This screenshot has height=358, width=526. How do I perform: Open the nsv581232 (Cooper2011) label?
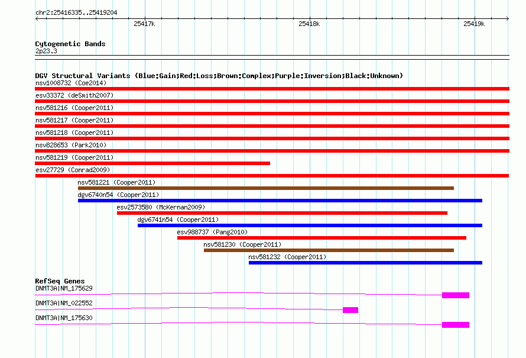pyautogui.click(x=287, y=257)
